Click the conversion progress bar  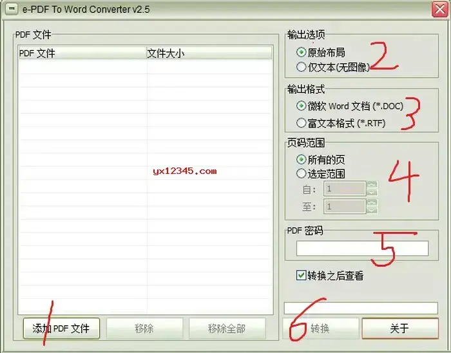click(361, 308)
